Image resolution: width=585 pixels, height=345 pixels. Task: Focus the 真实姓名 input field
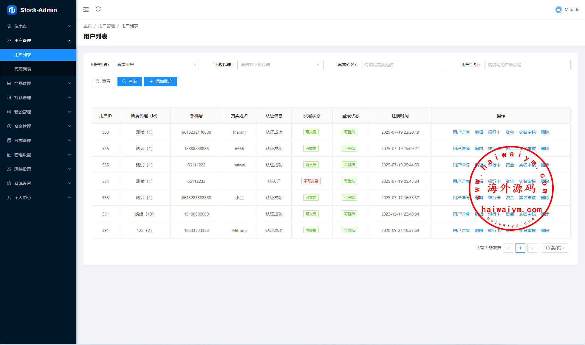pyautogui.click(x=404, y=65)
